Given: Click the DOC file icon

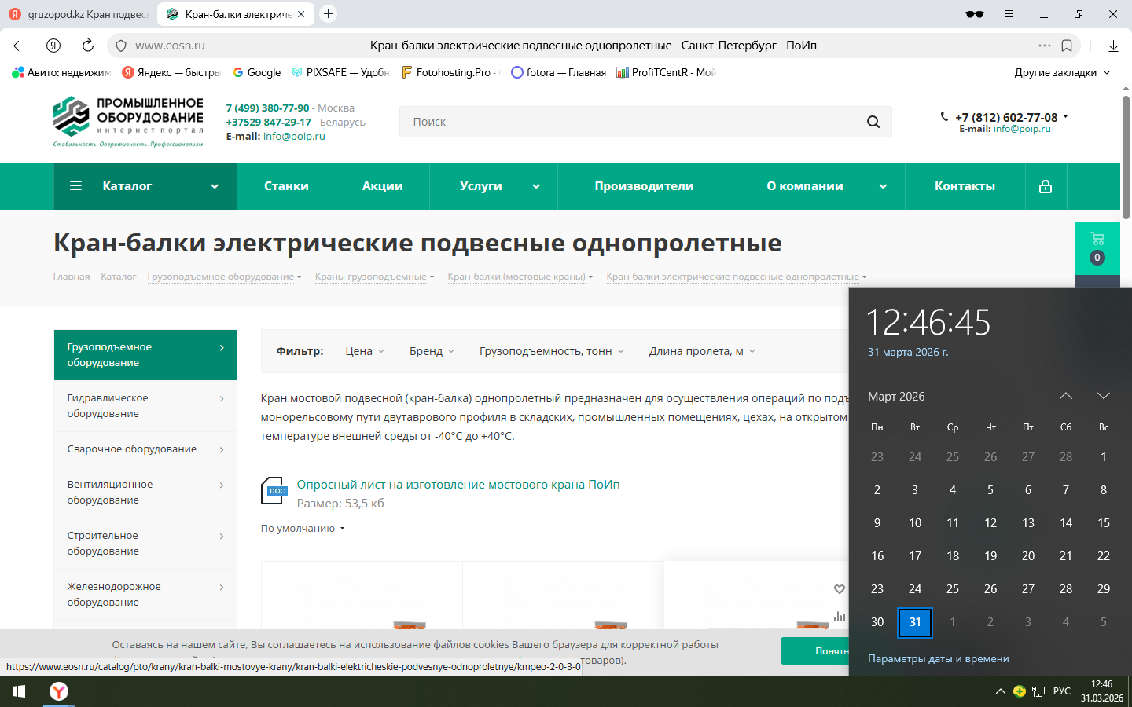Looking at the screenshot, I should (274, 491).
